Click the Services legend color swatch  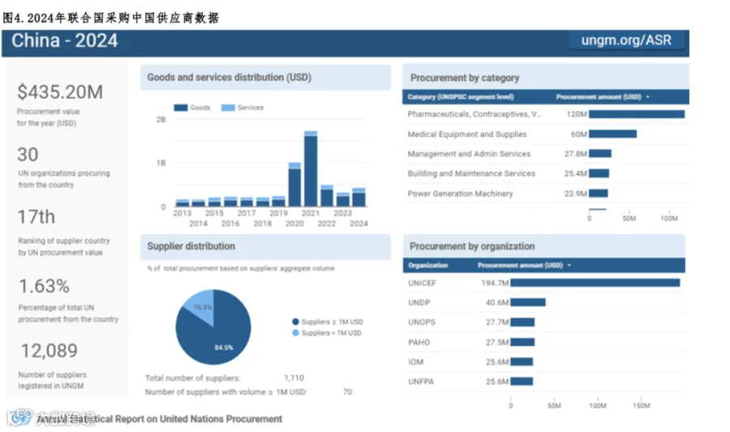pyautogui.click(x=228, y=108)
